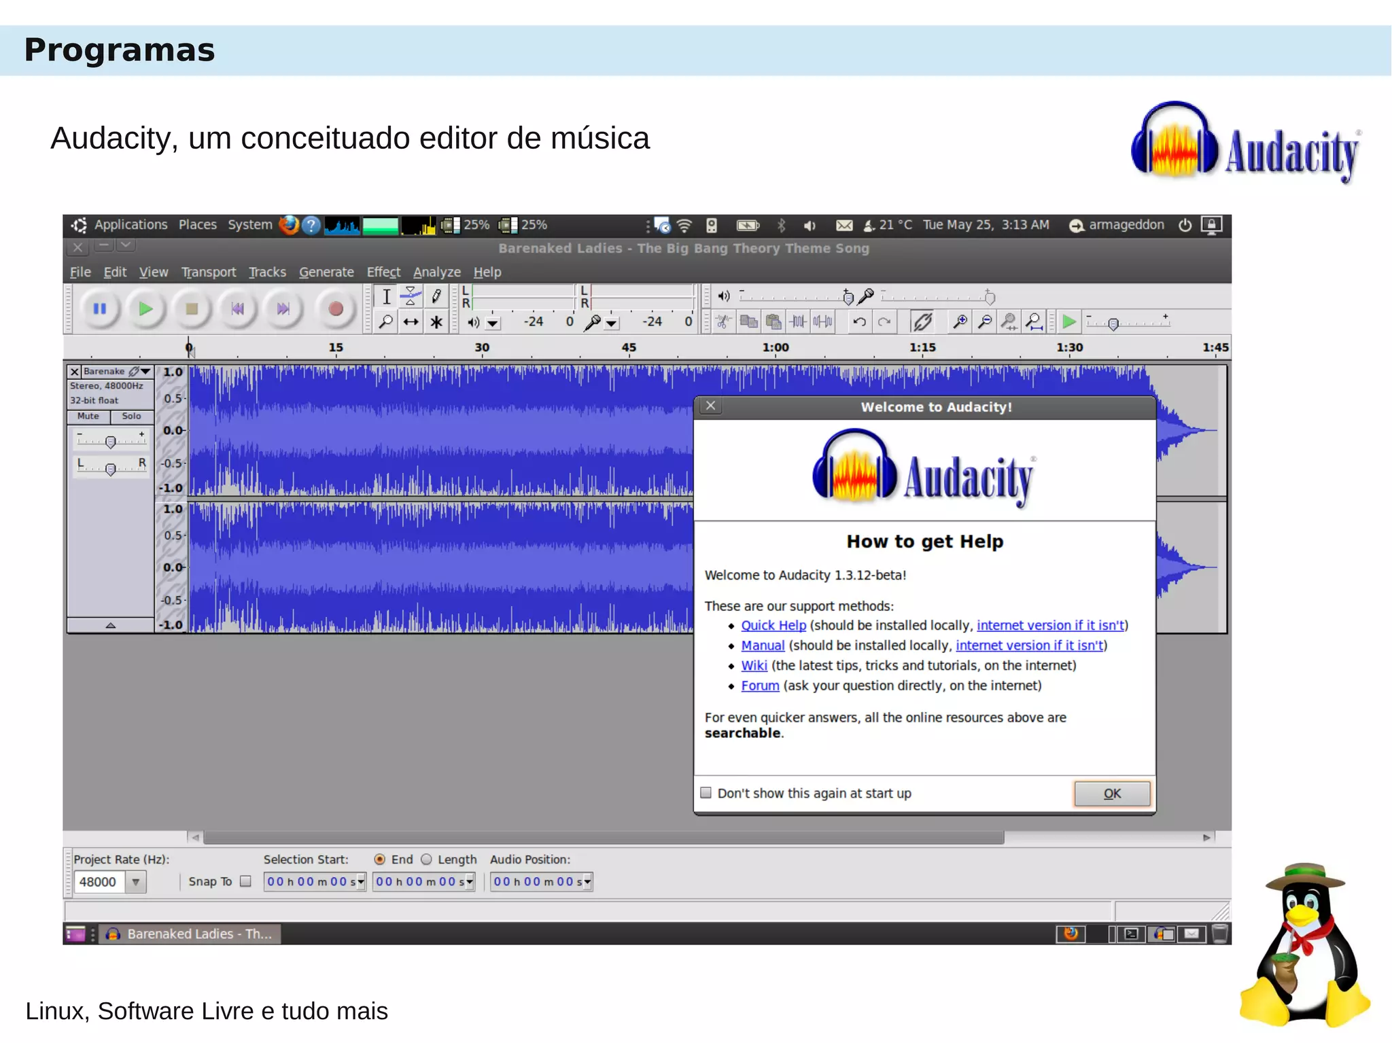Viewport: 1392px width, 1043px height.
Task: Click the Barenaked Ladies taskbar button
Action: (x=190, y=934)
